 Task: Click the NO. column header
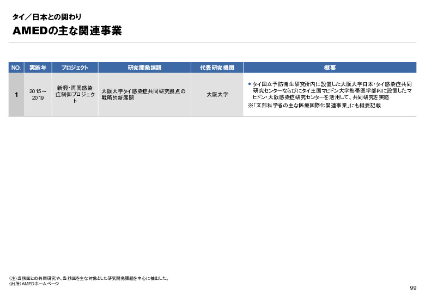16,68
